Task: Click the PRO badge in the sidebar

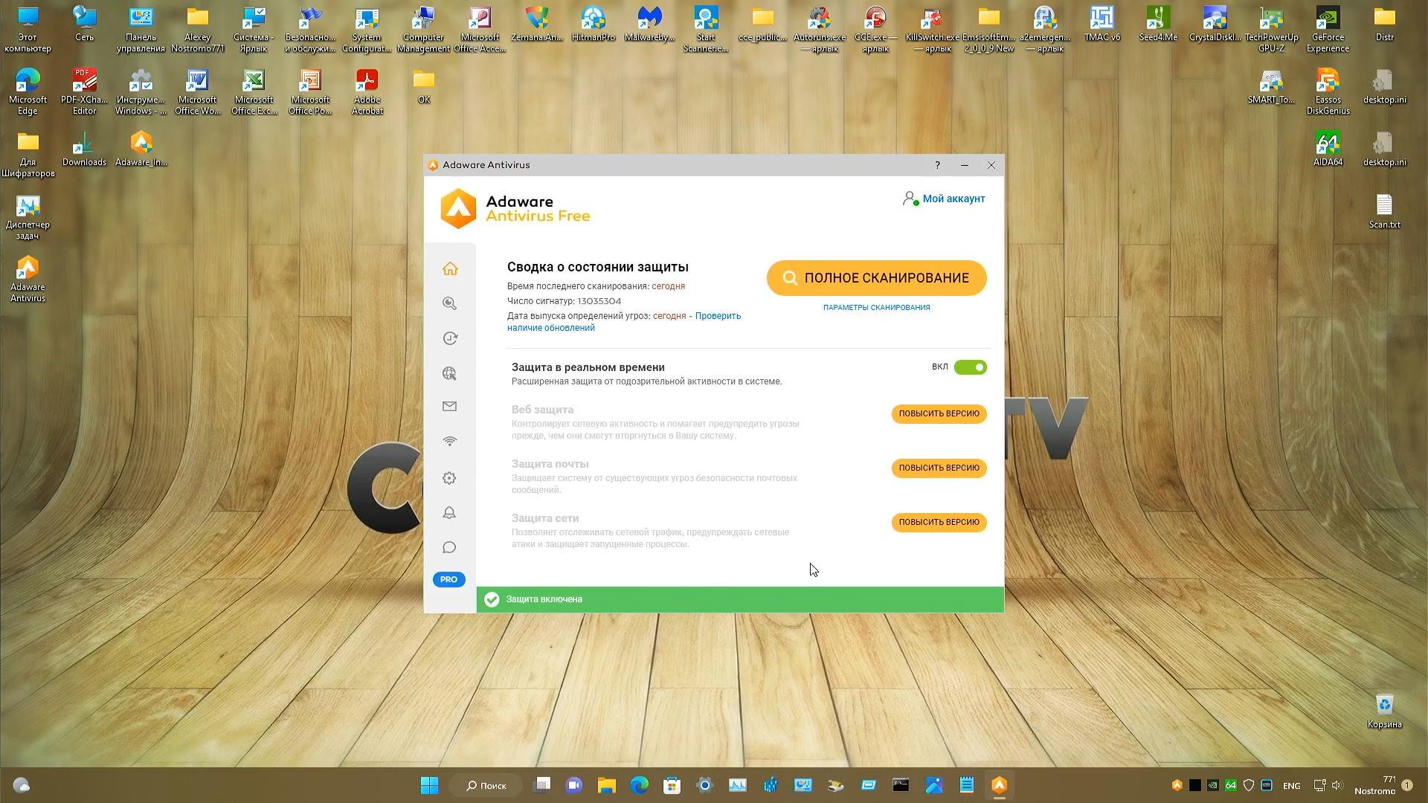Action: 448,579
